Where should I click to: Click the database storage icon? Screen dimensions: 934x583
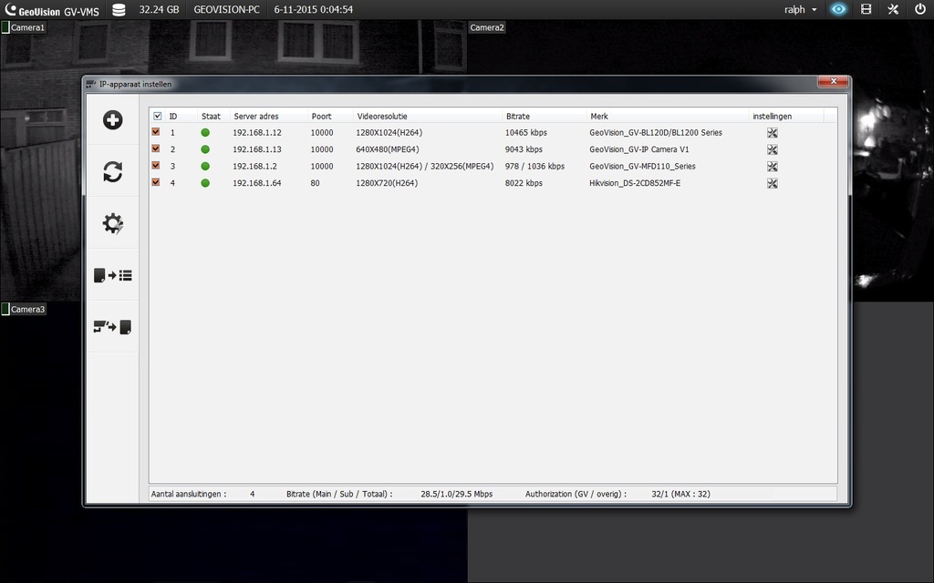pyautogui.click(x=119, y=9)
